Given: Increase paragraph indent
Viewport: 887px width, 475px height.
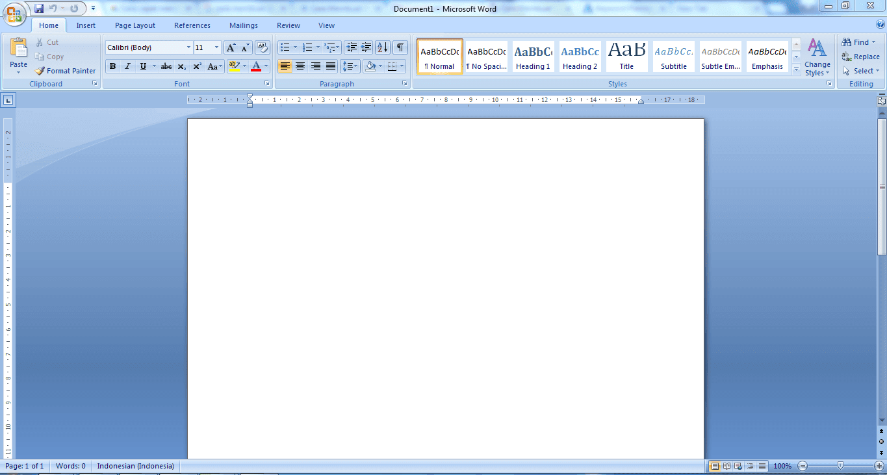Looking at the screenshot, I should click(366, 47).
